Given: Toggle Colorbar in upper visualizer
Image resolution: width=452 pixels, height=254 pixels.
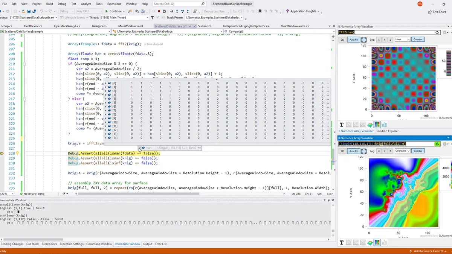Looking at the screenshot, I should pos(418,40).
